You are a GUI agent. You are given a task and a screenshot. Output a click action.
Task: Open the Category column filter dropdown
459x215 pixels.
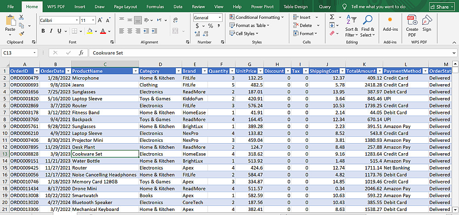(178, 71)
